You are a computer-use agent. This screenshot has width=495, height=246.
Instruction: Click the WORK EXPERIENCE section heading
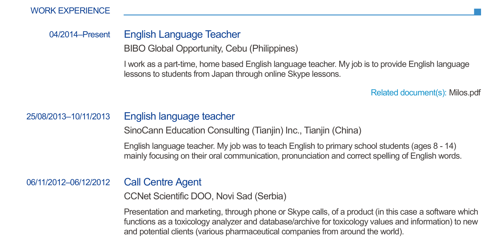tap(70, 11)
